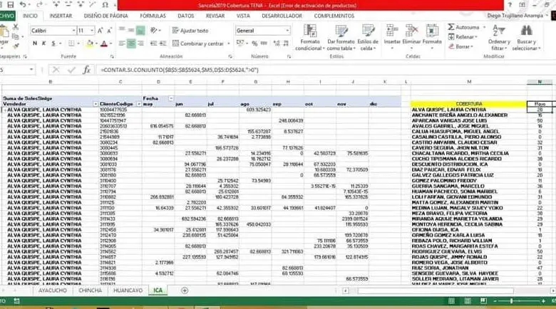Switch to the HUANCAYO sheet
The height and width of the screenshot is (309, 556).
coord(128,290)
